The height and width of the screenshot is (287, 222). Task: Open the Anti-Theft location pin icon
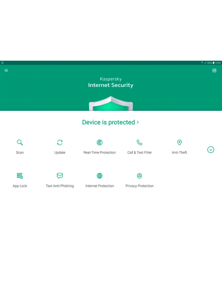[x=179, y=142]
